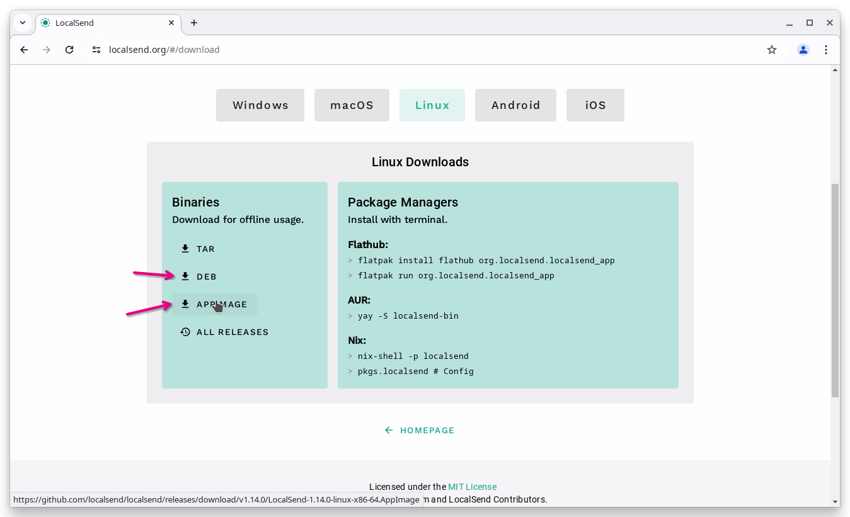Switch to the Windows downloads tab
The image size is (850, 517).
(260, 105)
